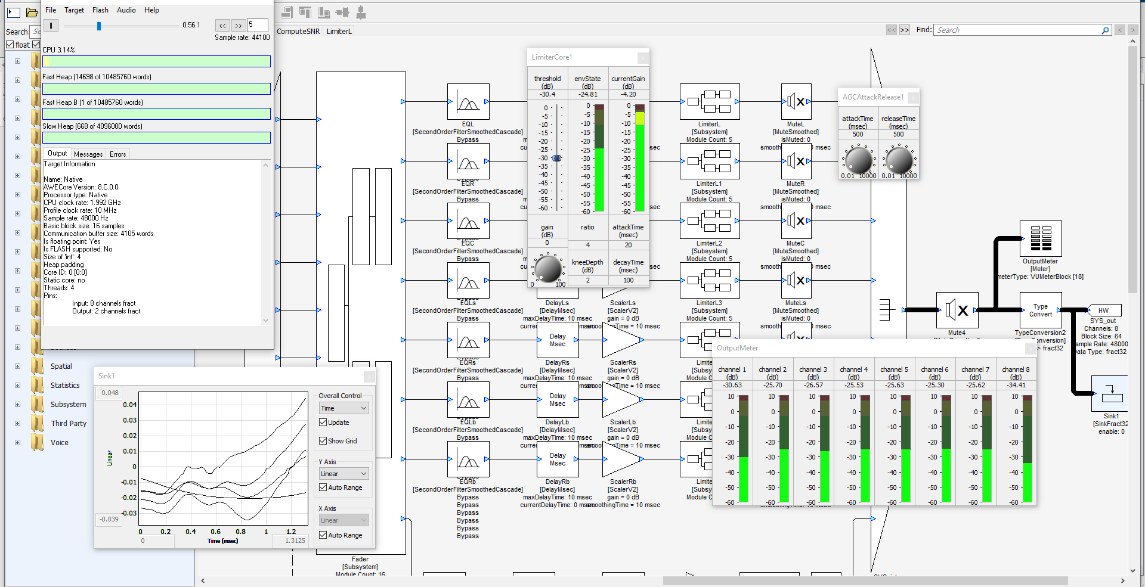Click the forward arrow button next to sample counter
This screenshot has height=587, width=1145.
pyautogui.click(x=238, y=25)
